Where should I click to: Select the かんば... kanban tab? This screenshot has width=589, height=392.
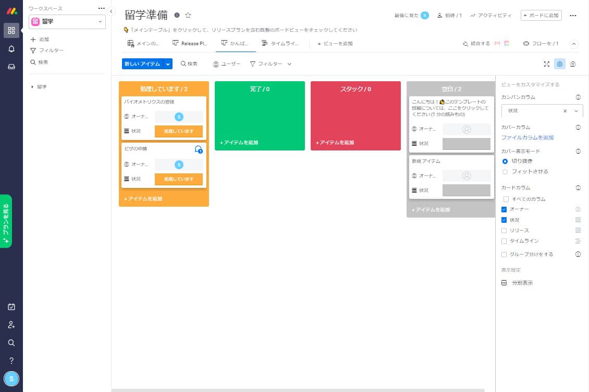click(235, 44)
